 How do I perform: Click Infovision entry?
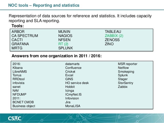point(72,98)
